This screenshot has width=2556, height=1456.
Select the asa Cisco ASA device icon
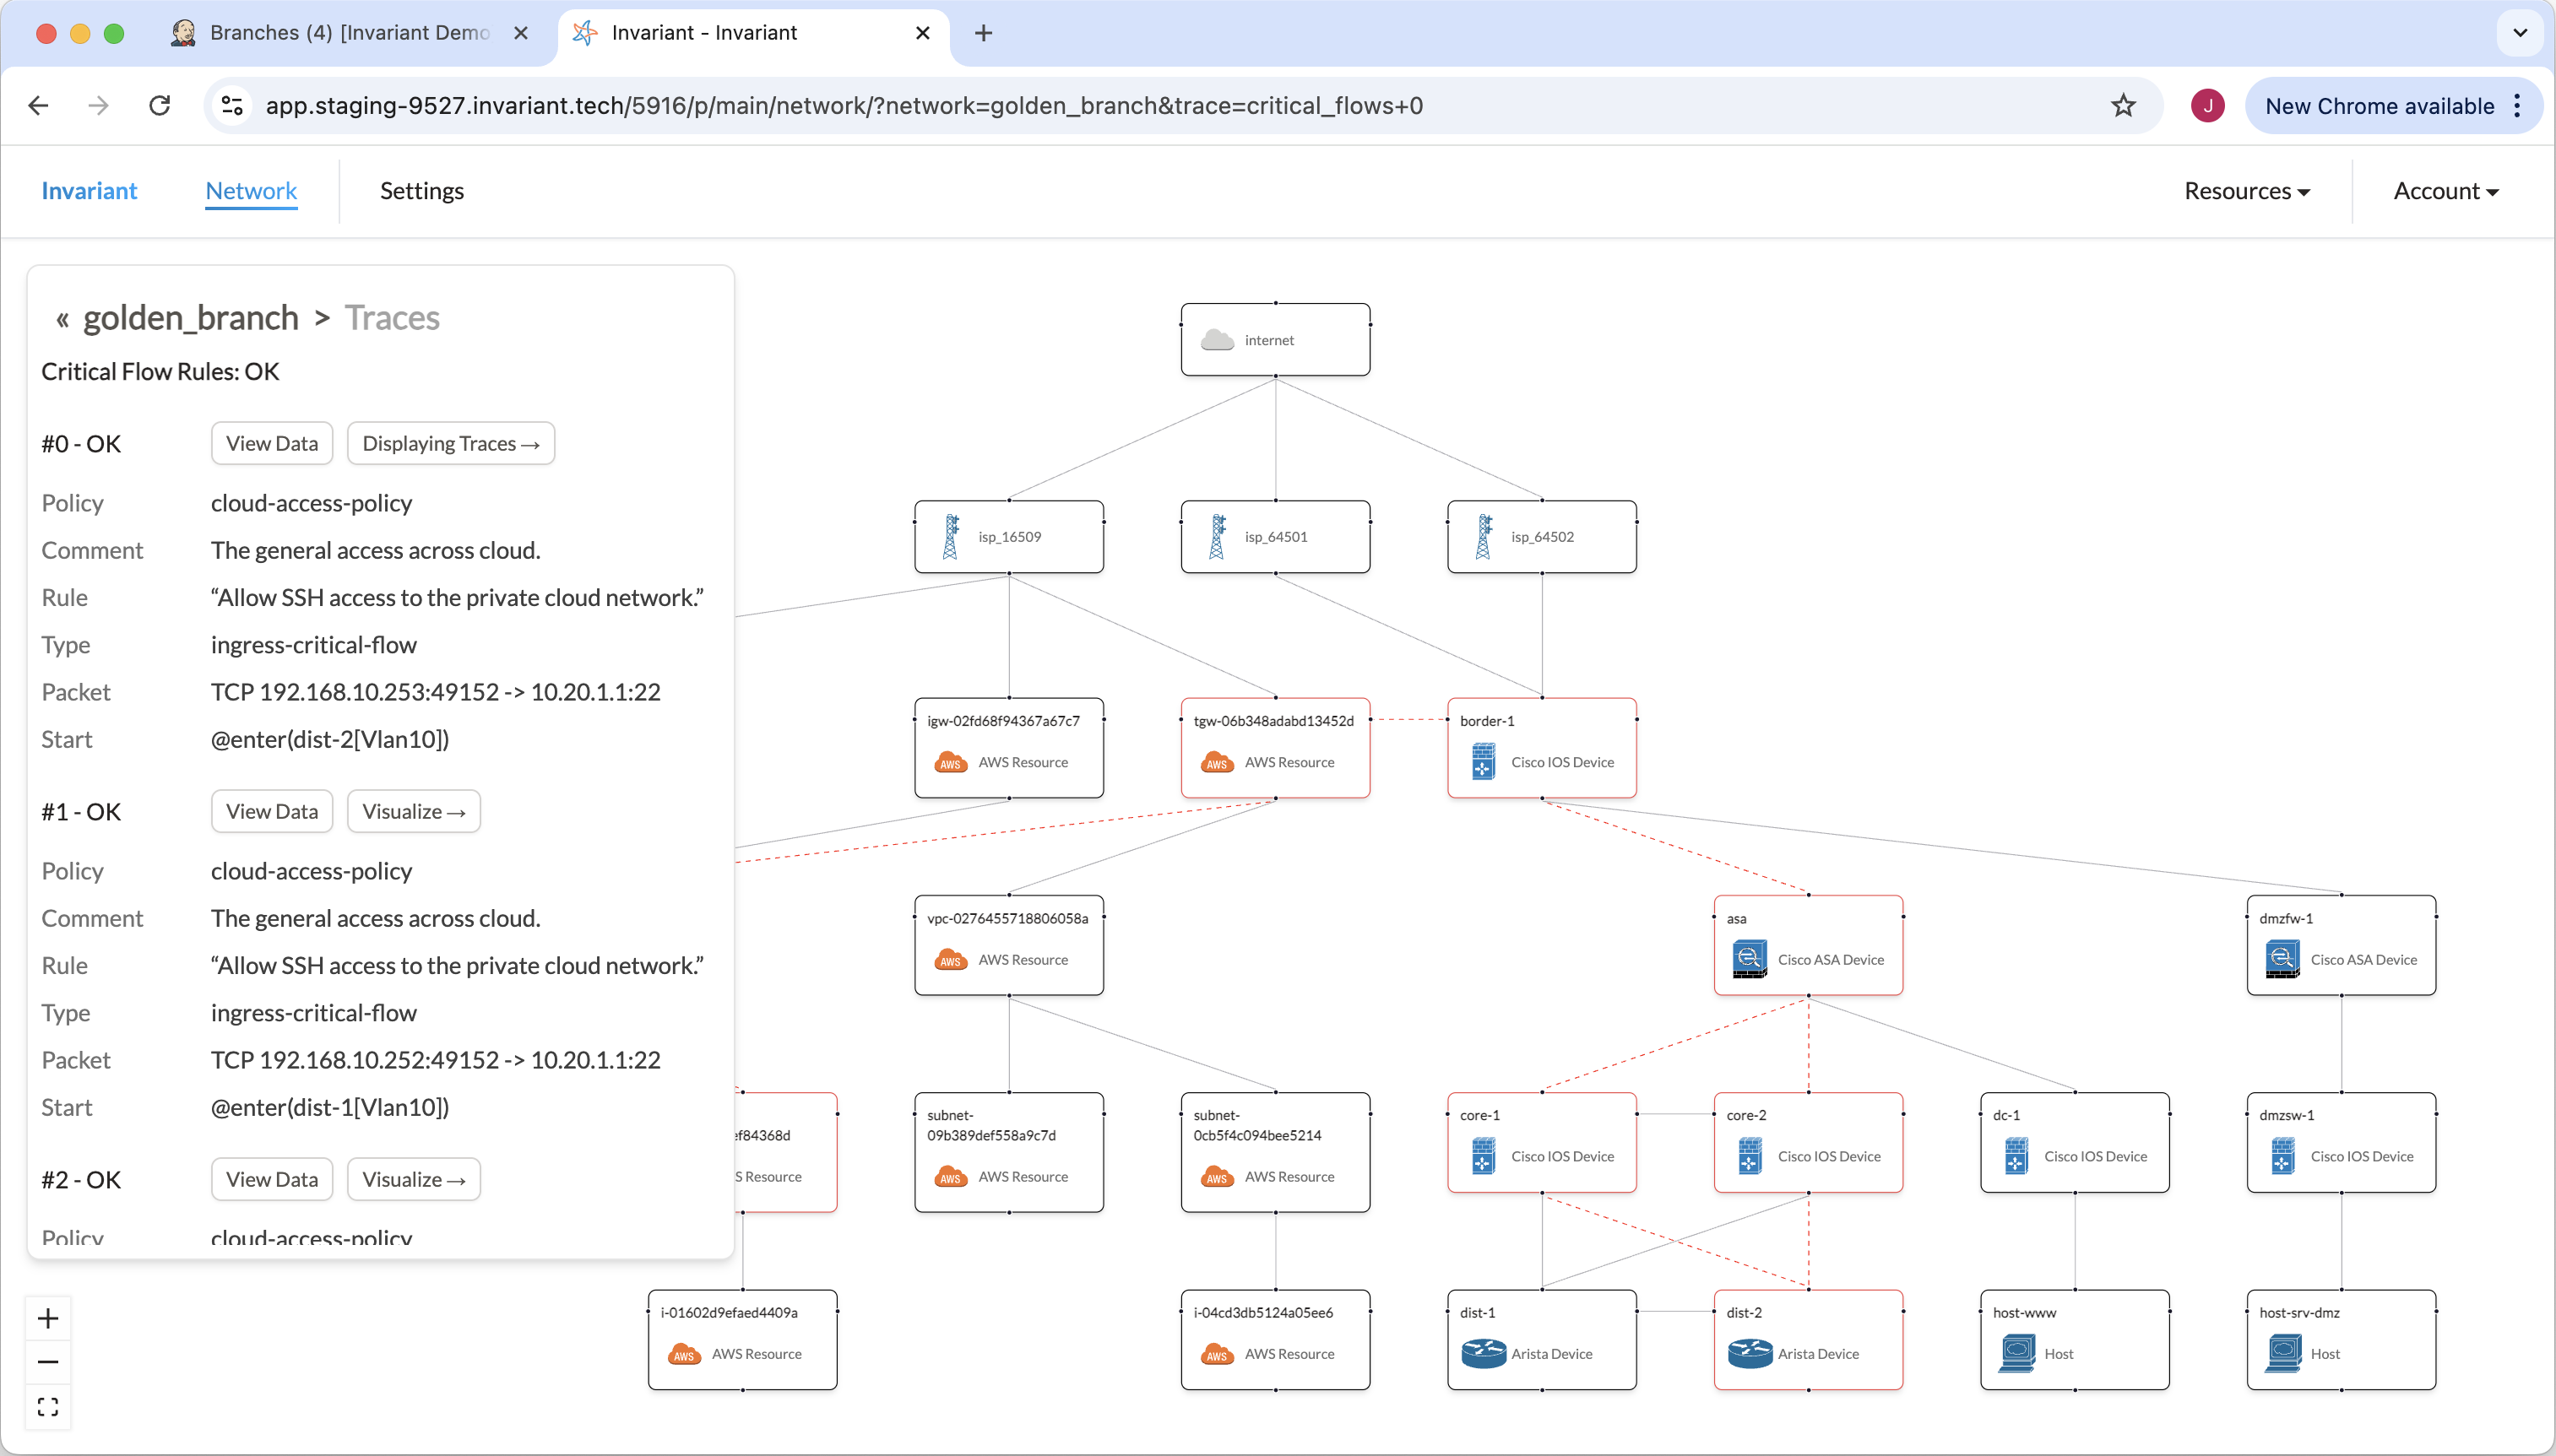tap(1750, 959)
